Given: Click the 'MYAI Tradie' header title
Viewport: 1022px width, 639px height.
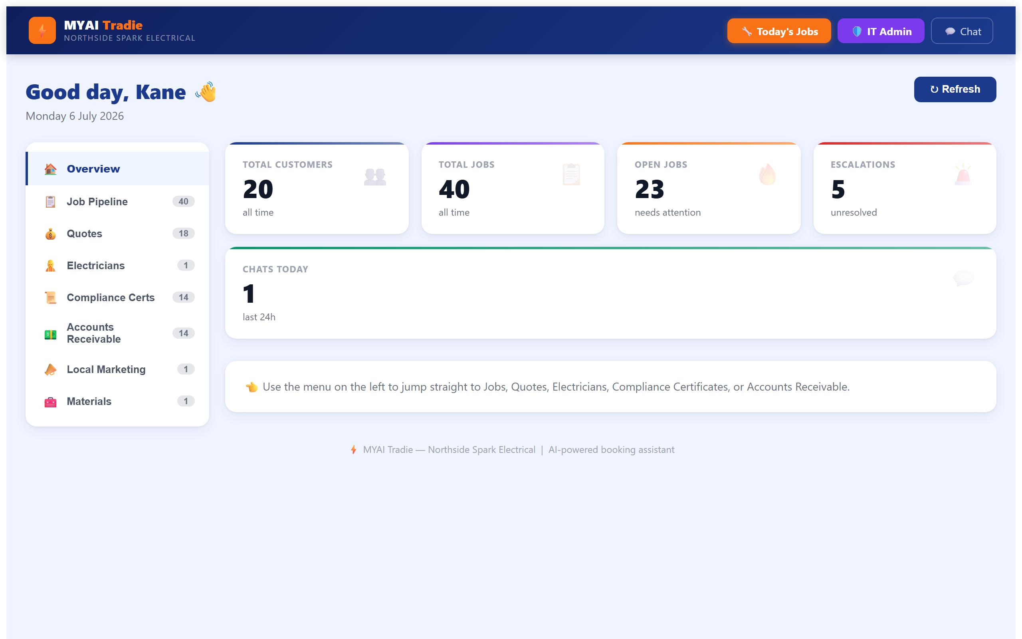Looking at the screenshot, I should coord(103,25).
